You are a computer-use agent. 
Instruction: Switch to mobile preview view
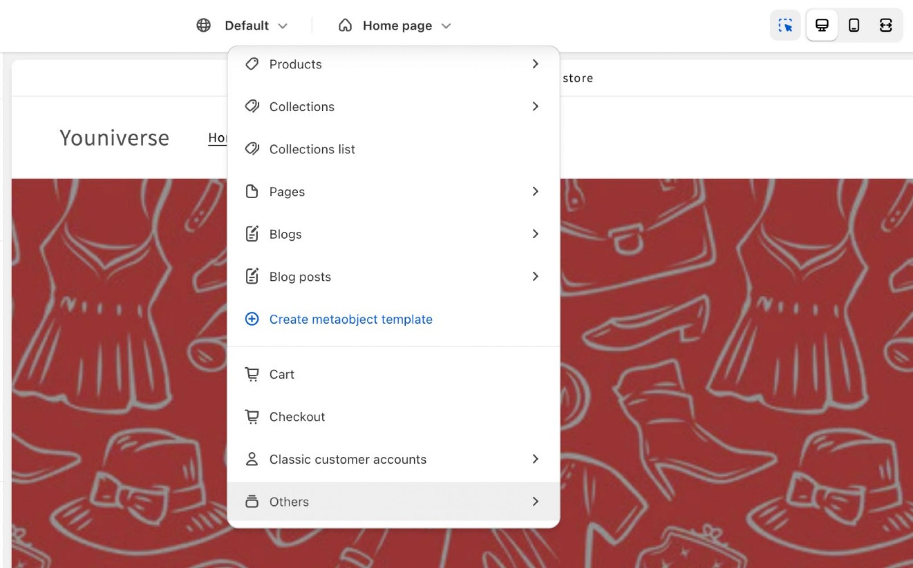point(854,25)
